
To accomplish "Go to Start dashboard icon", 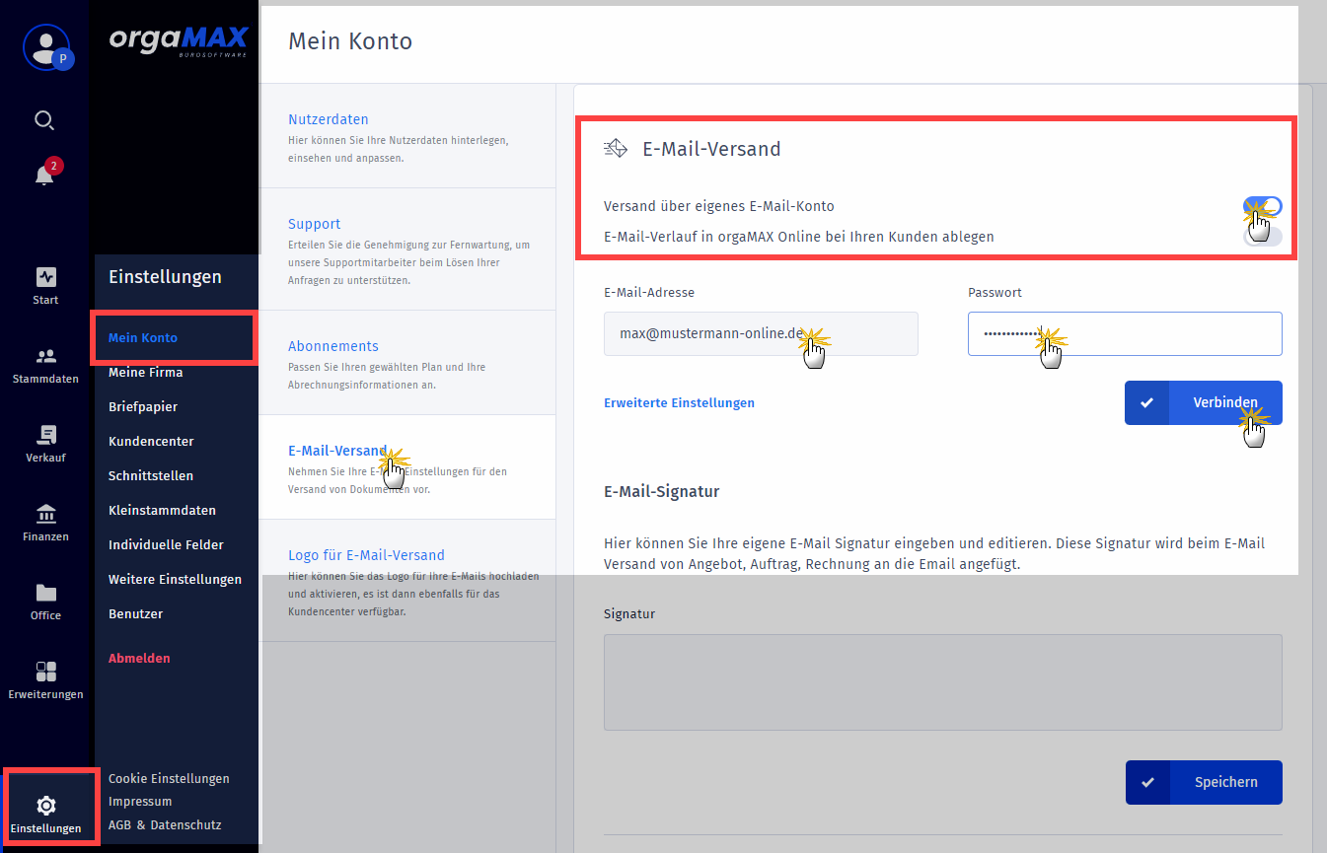I will pos(45,286).
